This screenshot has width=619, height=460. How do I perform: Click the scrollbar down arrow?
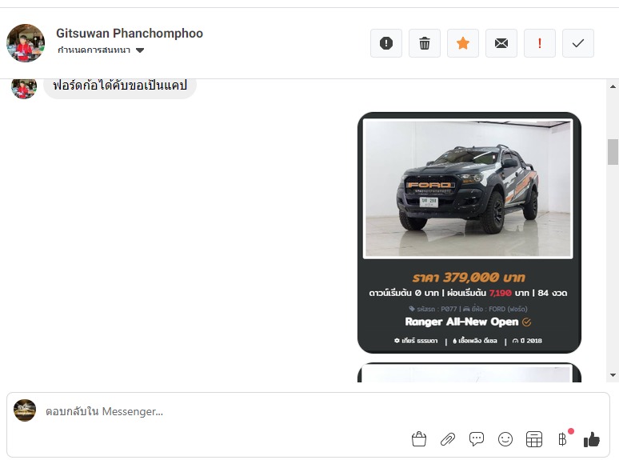tap(613, 375)
